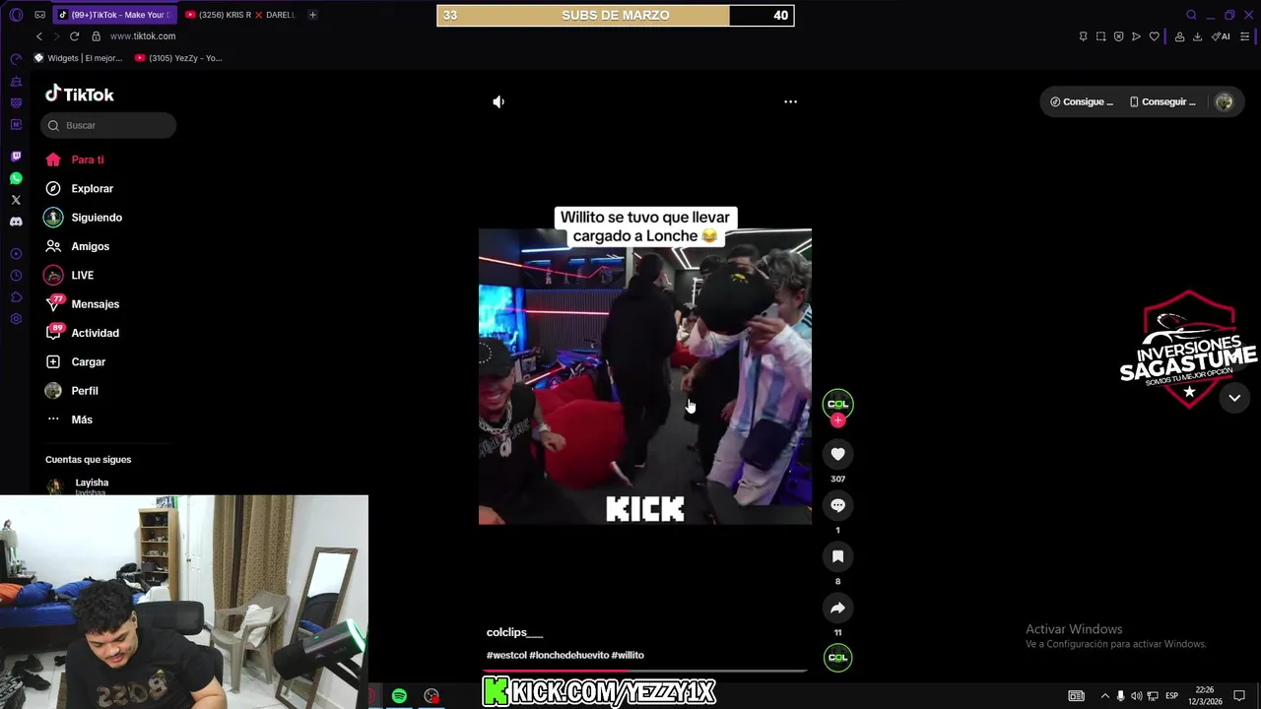1261x709 pixels.
Task: Reload the page
Action: (74, 36)
